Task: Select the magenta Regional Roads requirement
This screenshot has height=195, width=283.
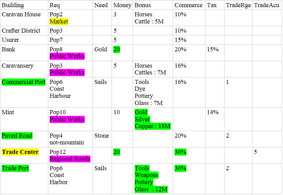Action: pos(70,159)
